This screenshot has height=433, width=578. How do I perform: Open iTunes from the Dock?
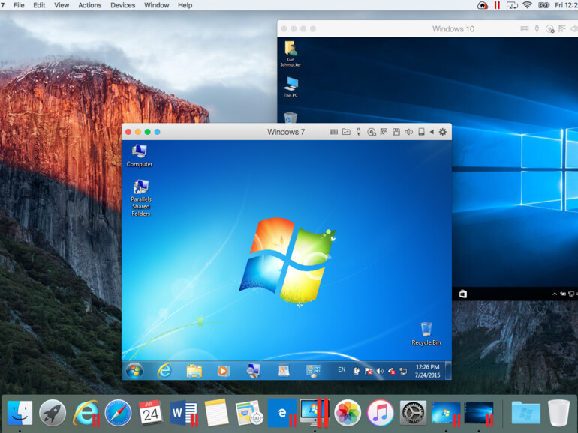[x=380, y=412]
